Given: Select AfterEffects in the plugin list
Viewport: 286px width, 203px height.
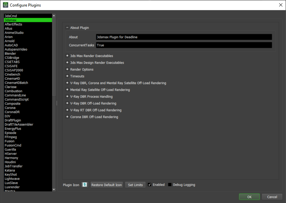Looking at the screenshot, I should pyautogui.click(x=28, y=24).
